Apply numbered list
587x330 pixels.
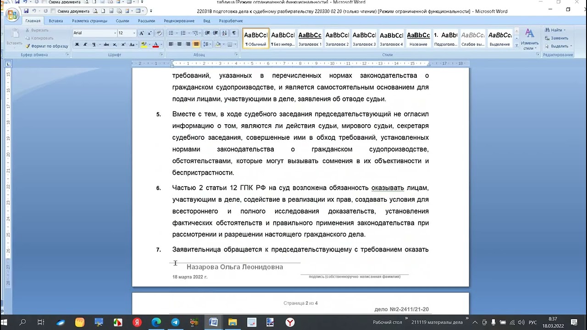183,33
